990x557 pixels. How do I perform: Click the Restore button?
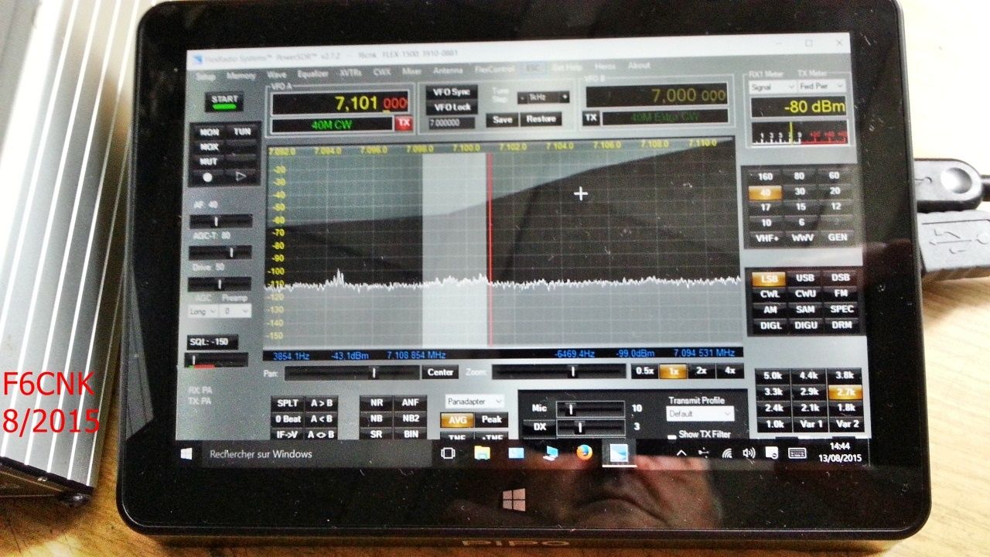pos(541,119)
